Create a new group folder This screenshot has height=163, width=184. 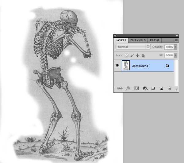[x=153, y=88]
